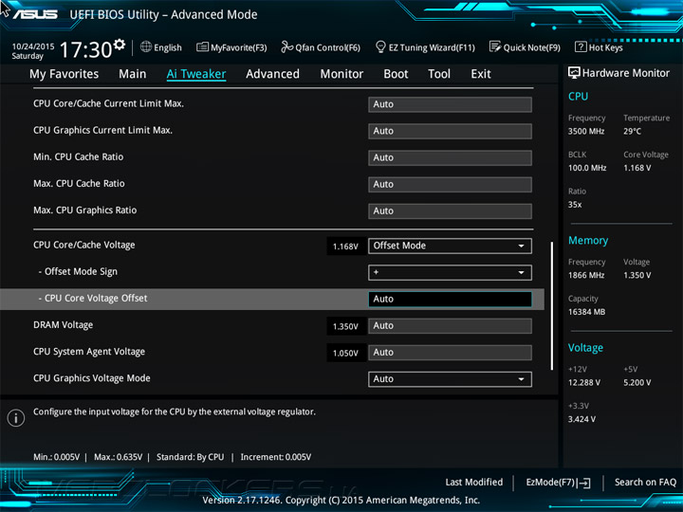The height and width of the screenshot is (512, 683).
Task: Open the CPU Graphics Voltage Mode dropdown
Action: (450, 378)
